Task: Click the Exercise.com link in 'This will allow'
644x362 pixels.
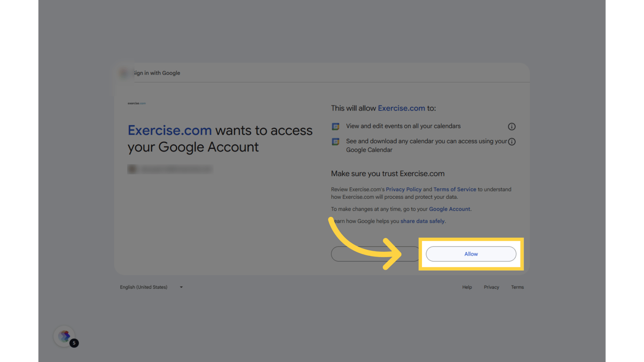Action: point(401,108)
